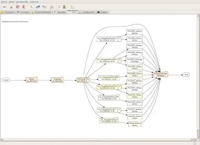Select the Plus672_vbravo node
Image resolution: width=200 pixels, height=145 pixels.
[x=135, y=117]
